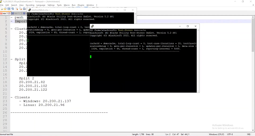Minimize the front PuTTY terminal window
This screenshot has width=255, height=136.
point(180,26)
